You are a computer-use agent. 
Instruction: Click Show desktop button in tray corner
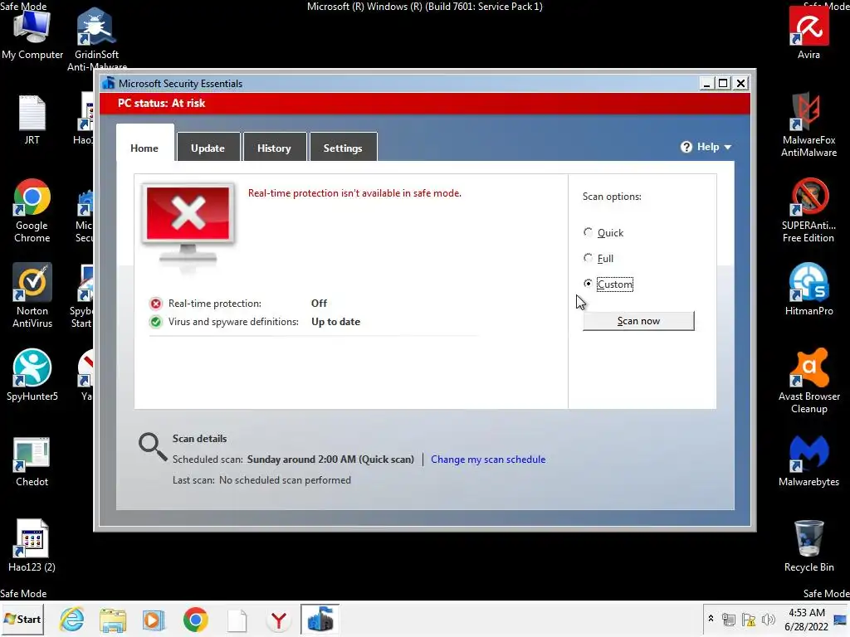pos(841,619)
